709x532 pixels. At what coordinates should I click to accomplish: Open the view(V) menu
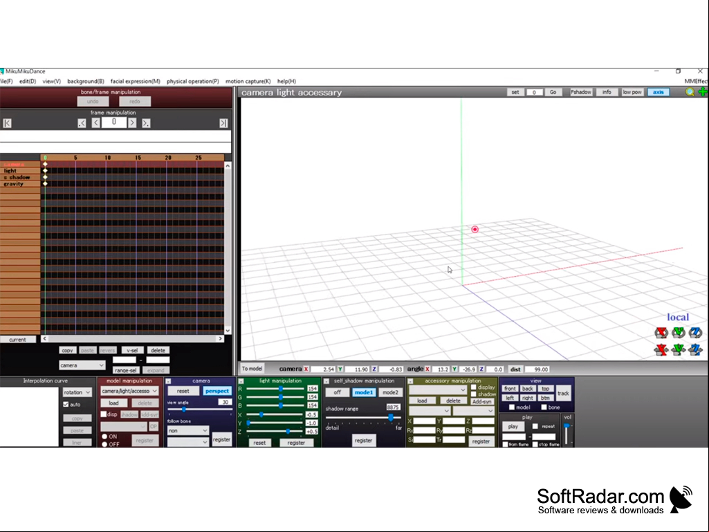point(52,82)
